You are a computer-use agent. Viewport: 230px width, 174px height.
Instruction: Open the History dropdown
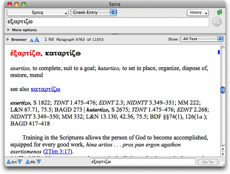pyautogui.click(x=197, y=13)
